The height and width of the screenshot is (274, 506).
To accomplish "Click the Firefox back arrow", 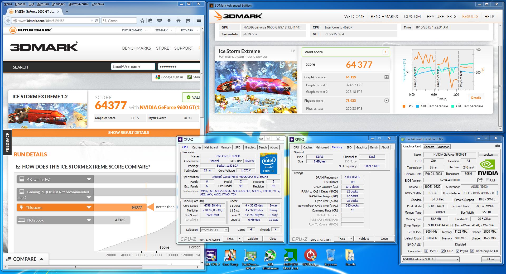I will pos(8,21).
